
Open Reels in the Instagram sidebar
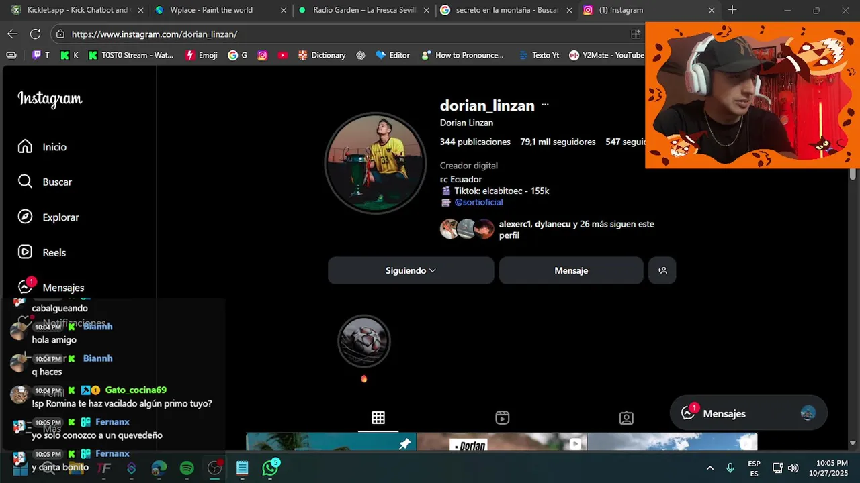coord(42,252)
